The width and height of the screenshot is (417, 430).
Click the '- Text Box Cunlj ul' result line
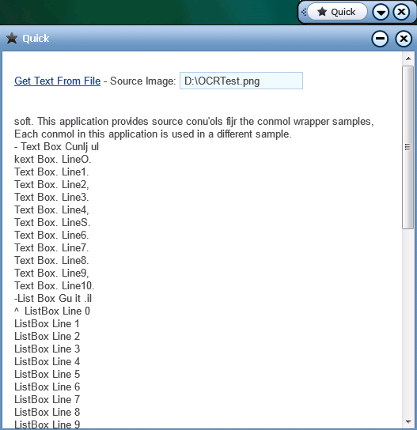click(56, 147)
